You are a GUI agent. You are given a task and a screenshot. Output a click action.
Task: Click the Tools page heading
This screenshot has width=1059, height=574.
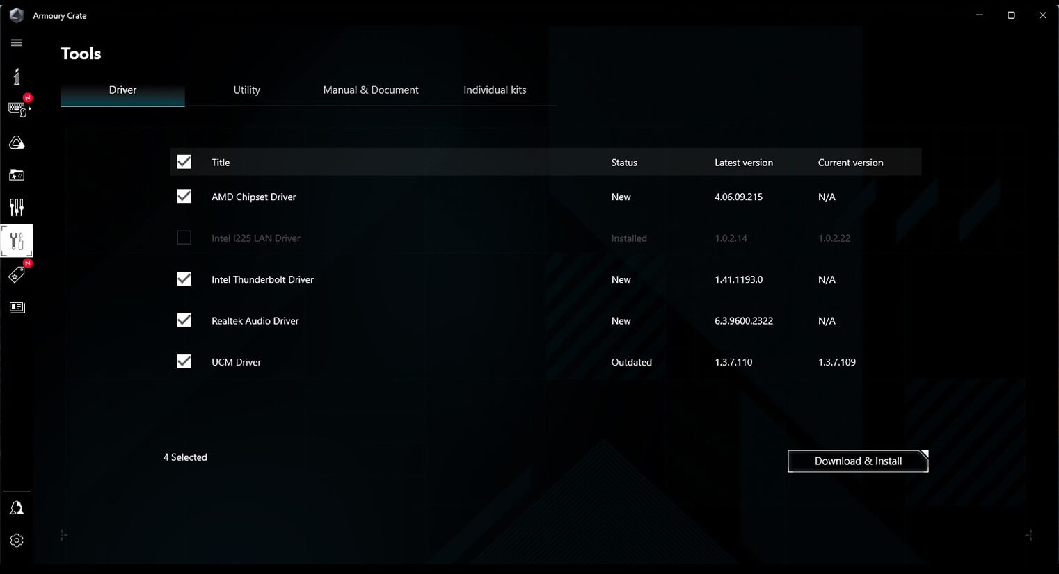coord(81,54)
